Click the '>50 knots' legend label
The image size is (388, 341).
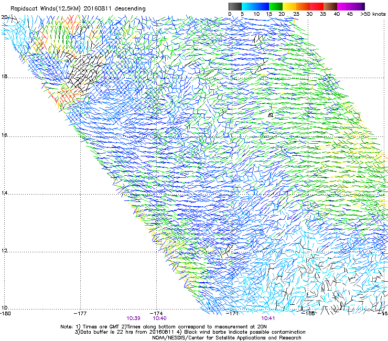click(373, 14)
